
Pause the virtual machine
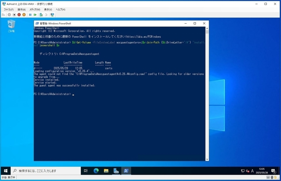click(x=30, y=15)
